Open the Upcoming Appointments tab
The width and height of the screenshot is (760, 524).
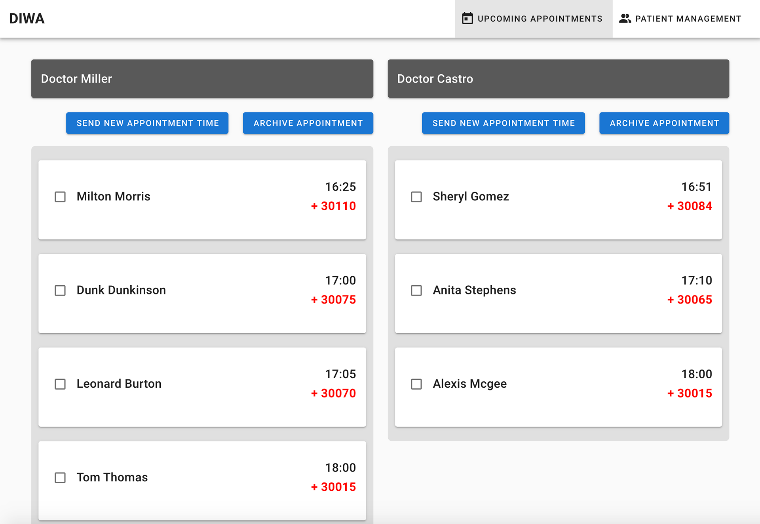coord(534,19)
